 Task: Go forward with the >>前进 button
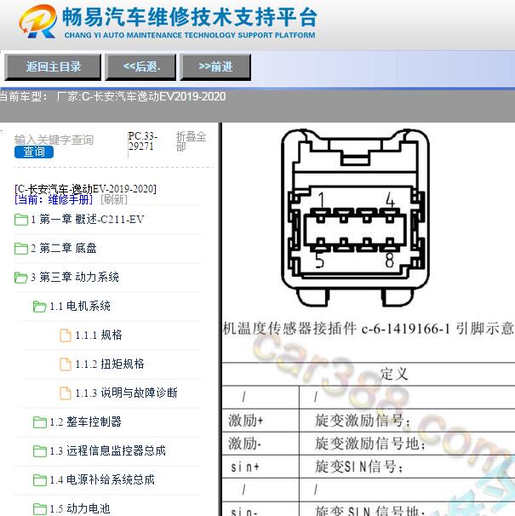tap(215, 67)
